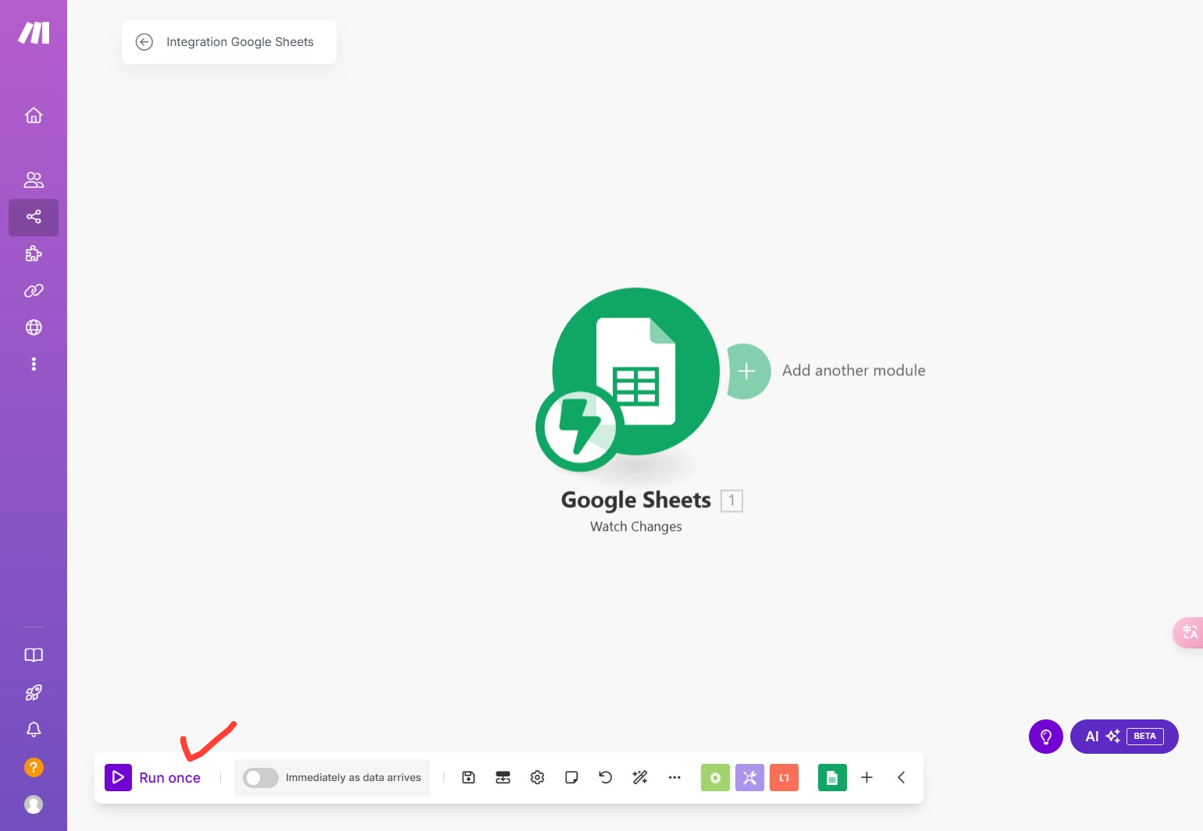Expand the sidebar More options dots
Screen dimensions: 1203x831
(x=34, y=364)
